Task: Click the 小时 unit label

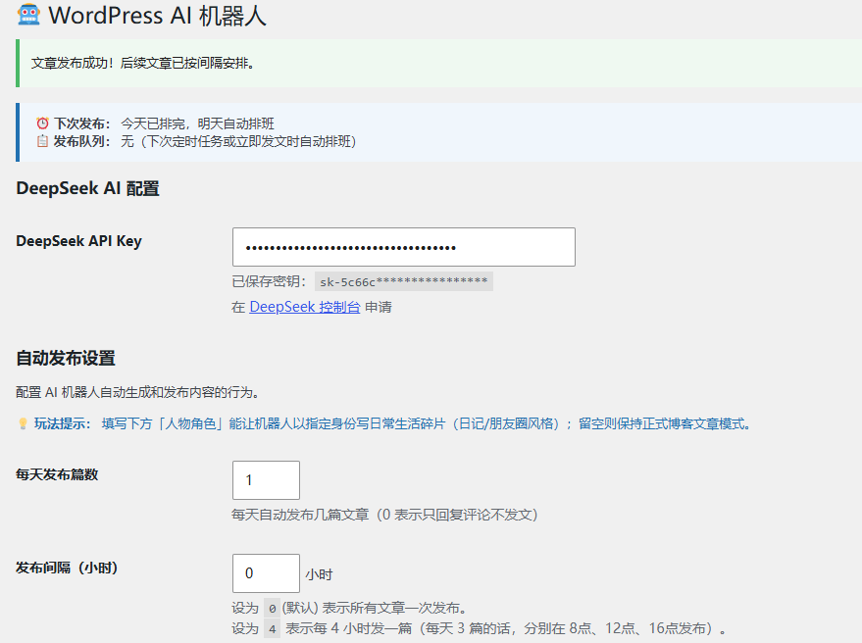Action: (x=319, y=574)
